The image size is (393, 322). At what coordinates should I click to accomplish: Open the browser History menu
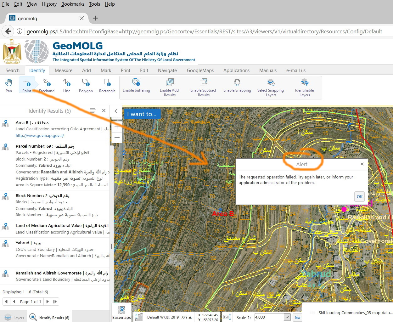[x=49, y=4]
